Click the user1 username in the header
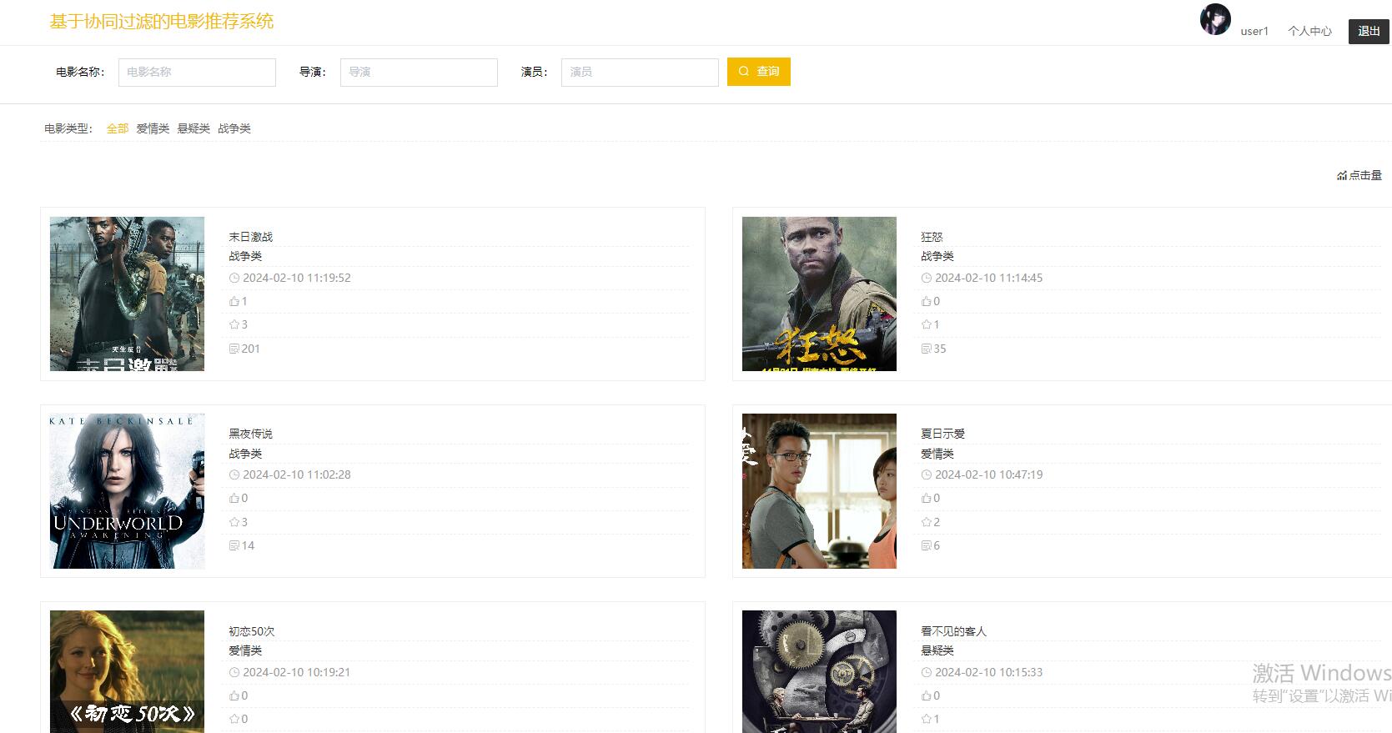Viewport: 1392px width, 733px height. coord(1254,31)
